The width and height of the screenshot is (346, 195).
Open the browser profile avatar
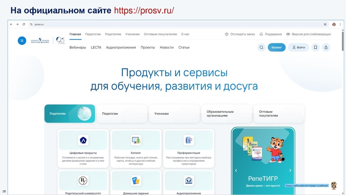334,24
